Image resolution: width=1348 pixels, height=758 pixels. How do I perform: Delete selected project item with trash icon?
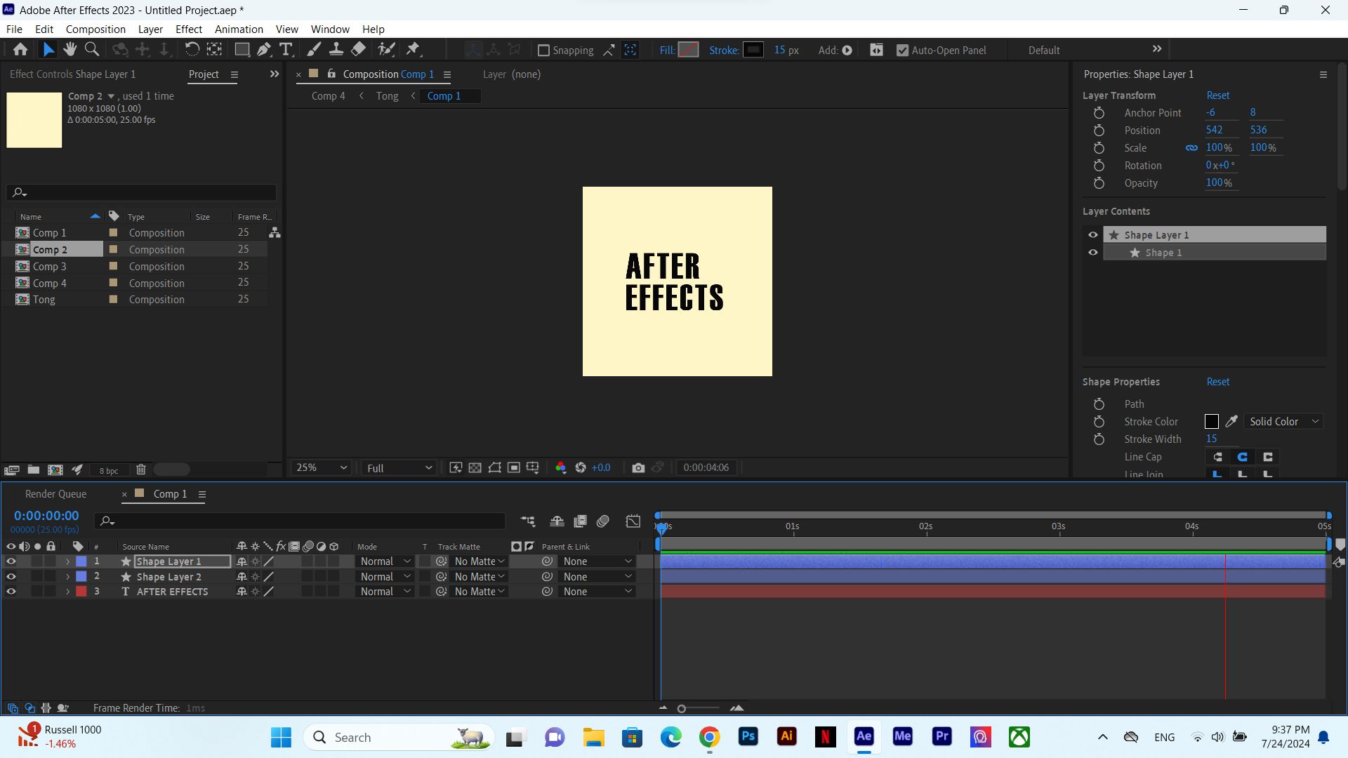(x=140, y=470)
